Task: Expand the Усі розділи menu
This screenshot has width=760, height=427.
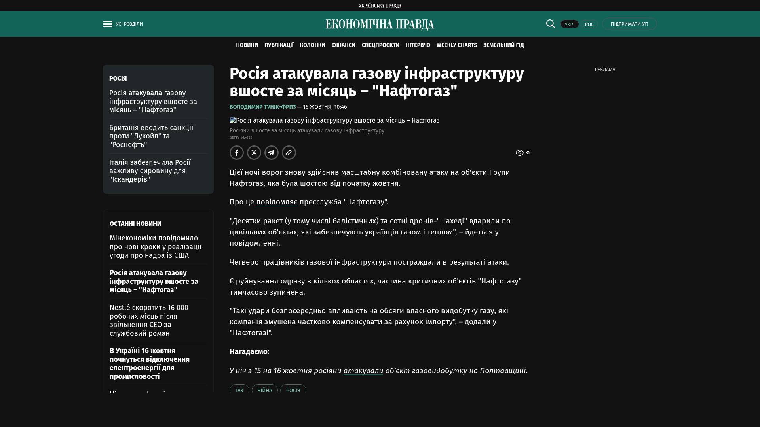Action: tap(129, 24)
